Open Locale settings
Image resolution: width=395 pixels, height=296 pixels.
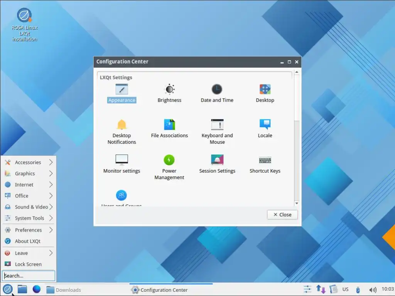(x=265, y=128)
